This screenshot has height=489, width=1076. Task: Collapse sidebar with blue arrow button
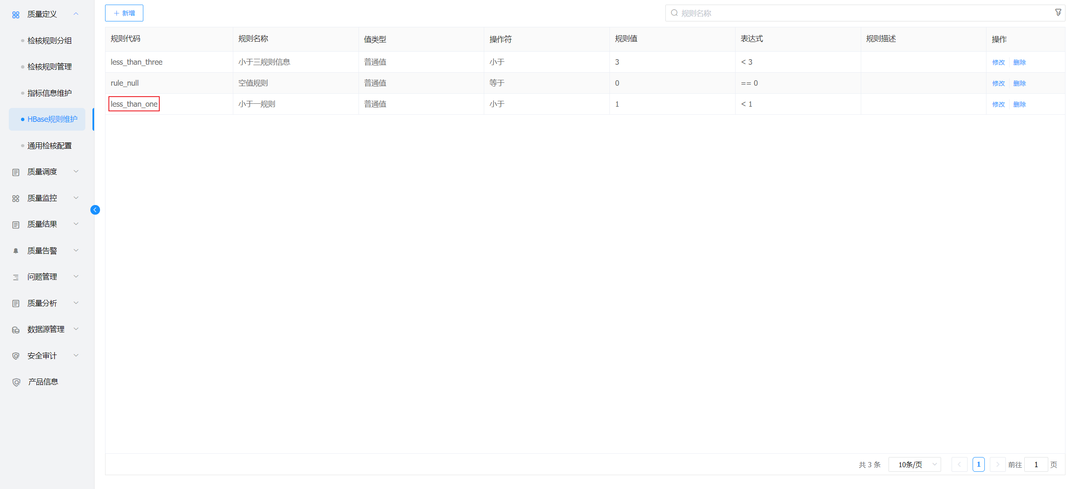coord(95,210)
